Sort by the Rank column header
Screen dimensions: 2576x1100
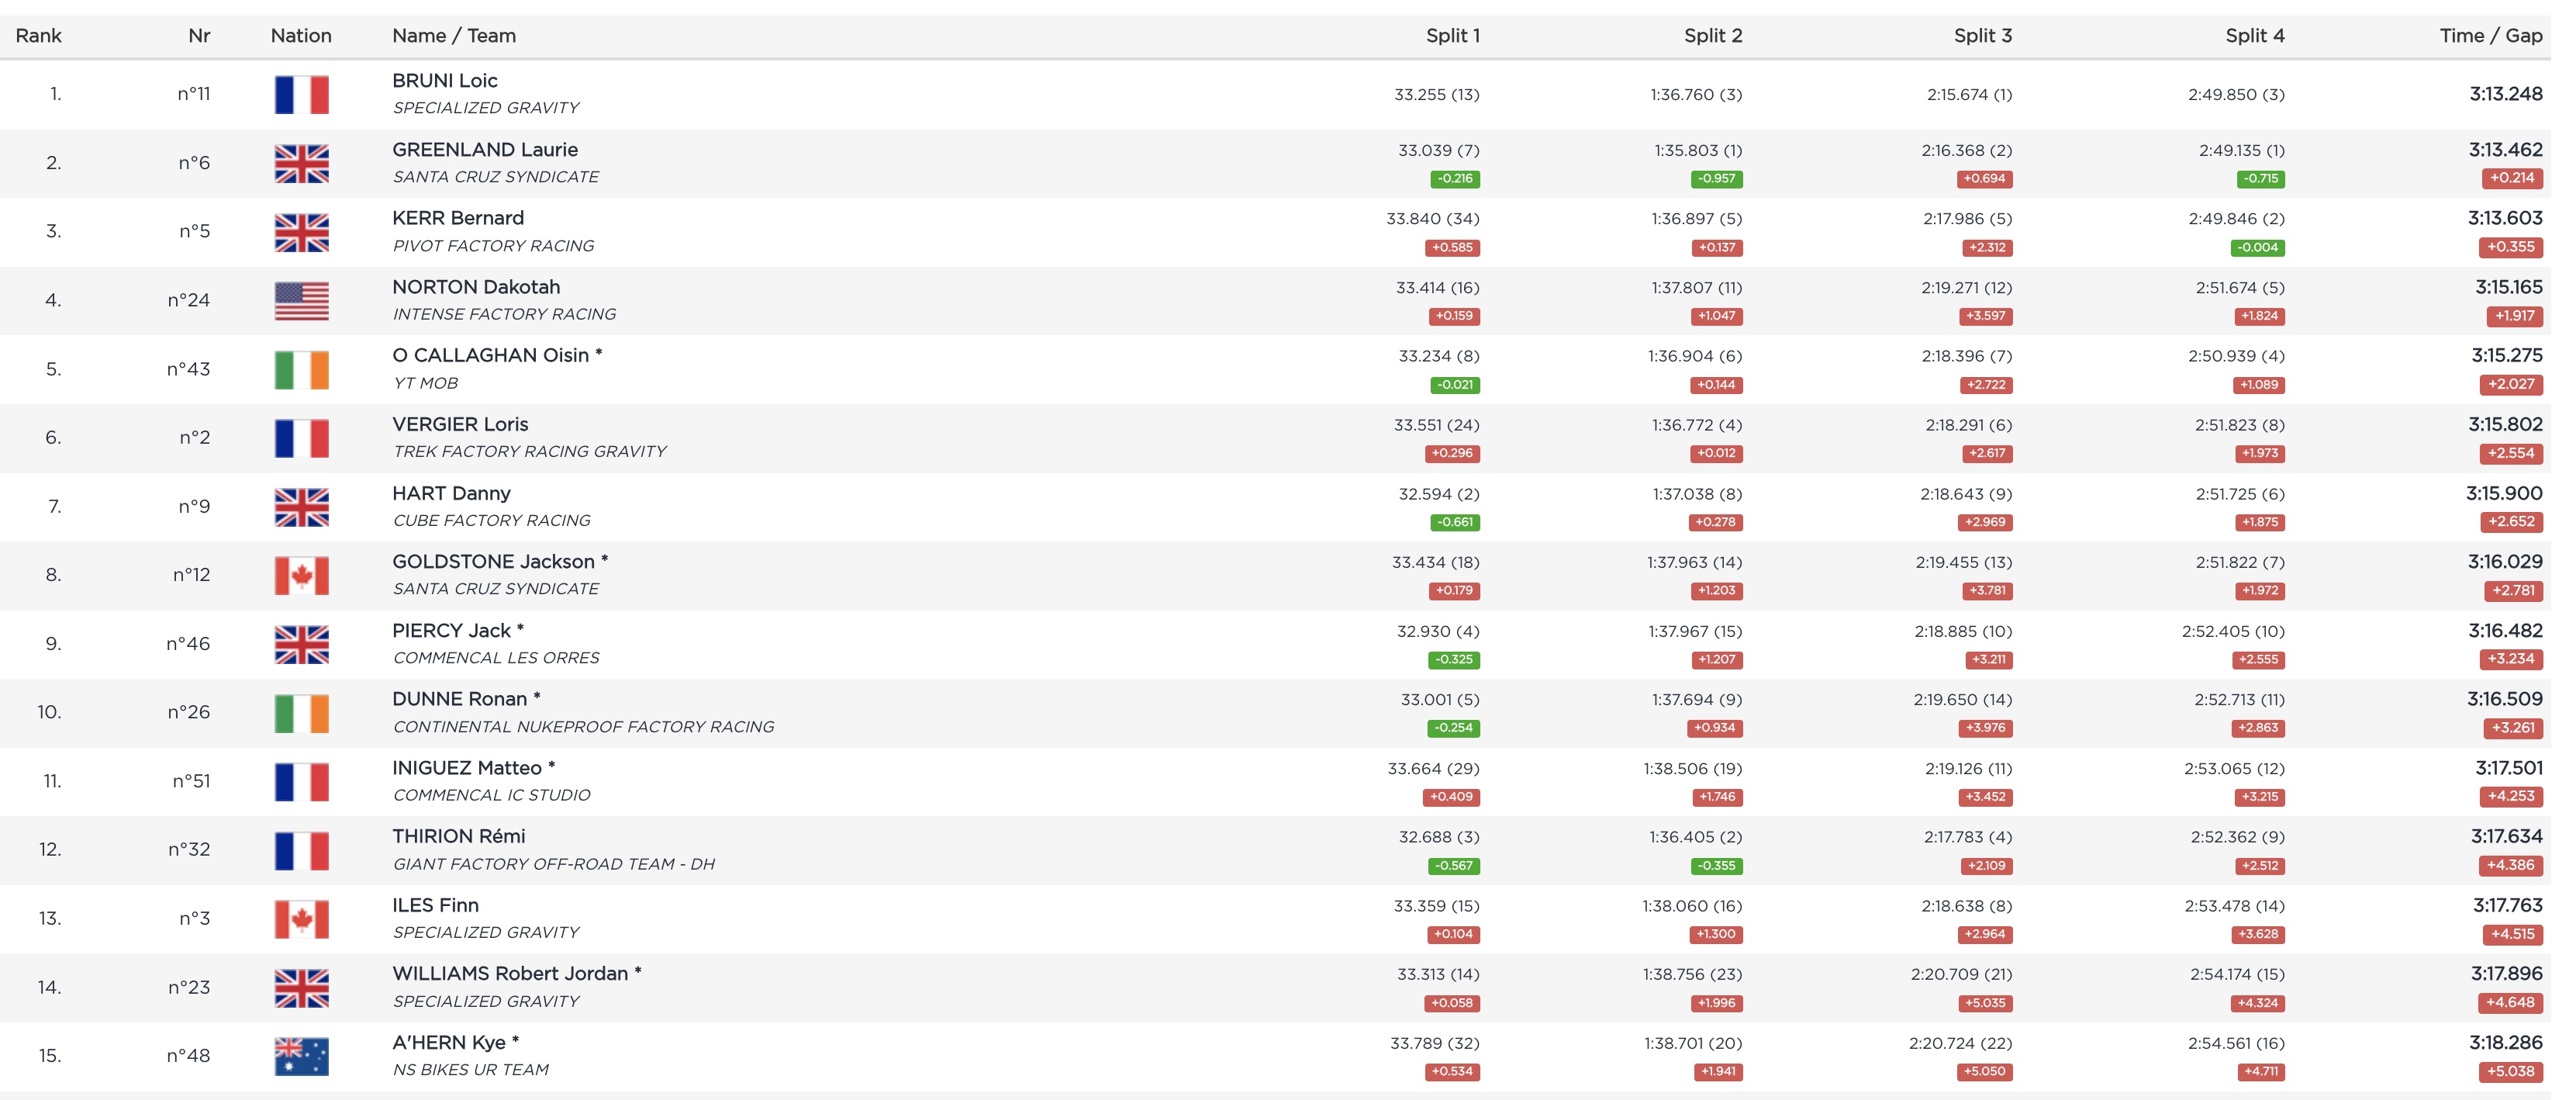pyautogui.click(x=39, y=36)
